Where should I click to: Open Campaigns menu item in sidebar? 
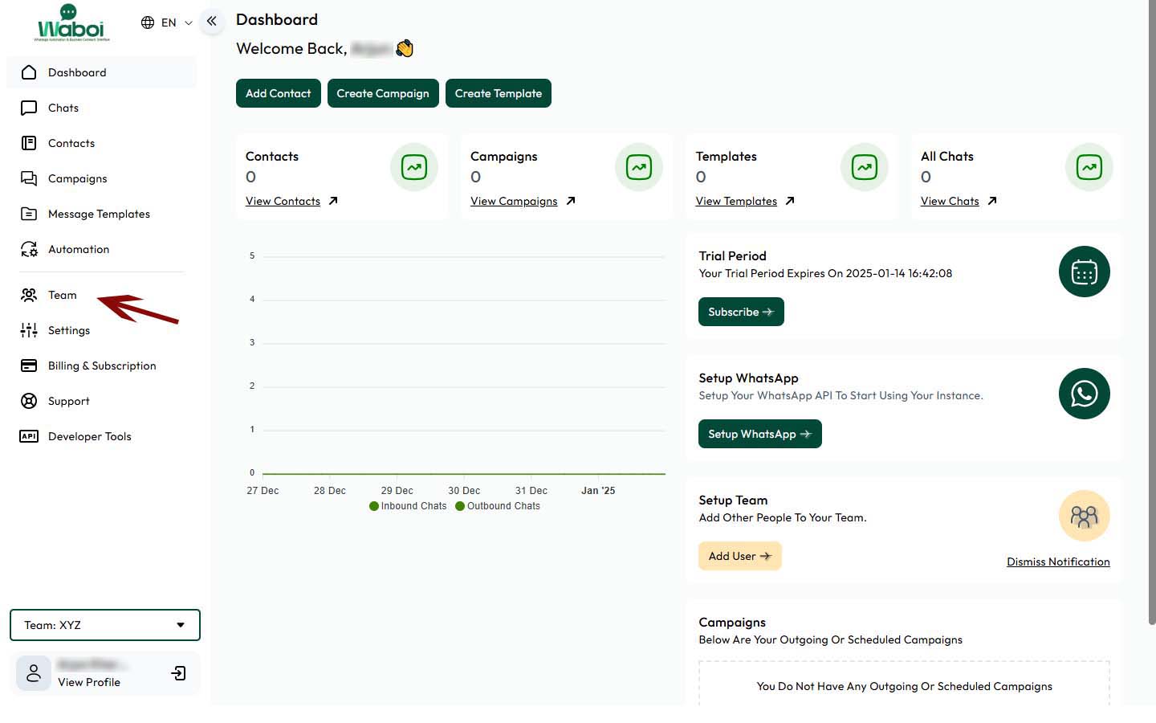[101, 178]
